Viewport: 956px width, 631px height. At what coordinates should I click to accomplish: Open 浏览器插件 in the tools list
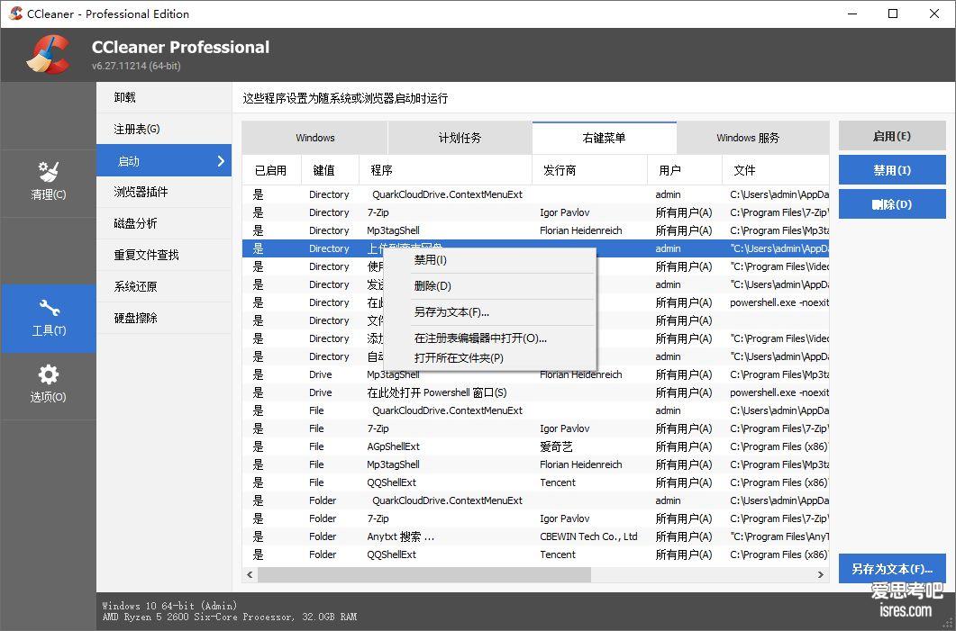tap(164, 193)
